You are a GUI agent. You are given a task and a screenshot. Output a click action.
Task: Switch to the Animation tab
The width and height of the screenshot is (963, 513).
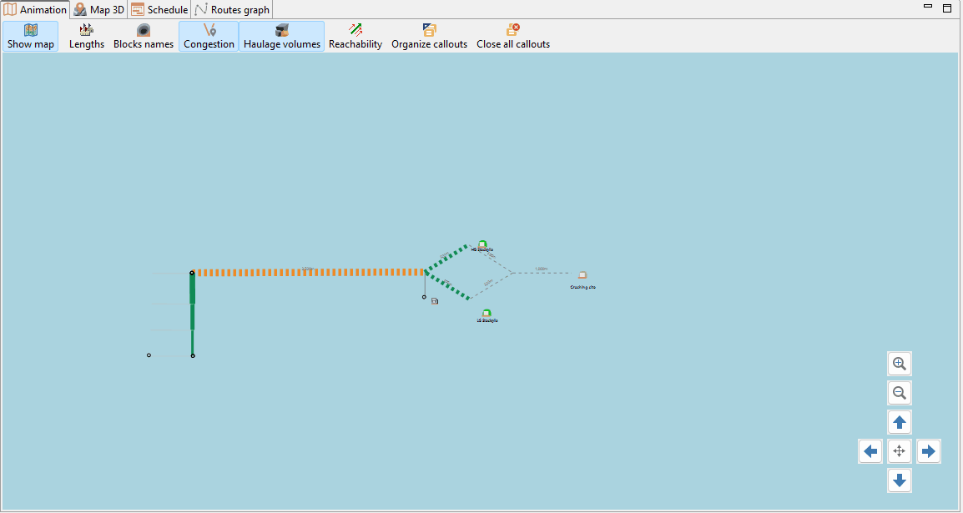[35, 10]
